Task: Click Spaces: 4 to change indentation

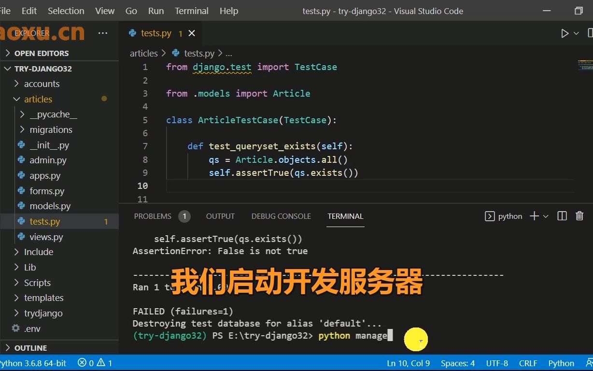Action: pyautogui.click(x=457, y=362)
